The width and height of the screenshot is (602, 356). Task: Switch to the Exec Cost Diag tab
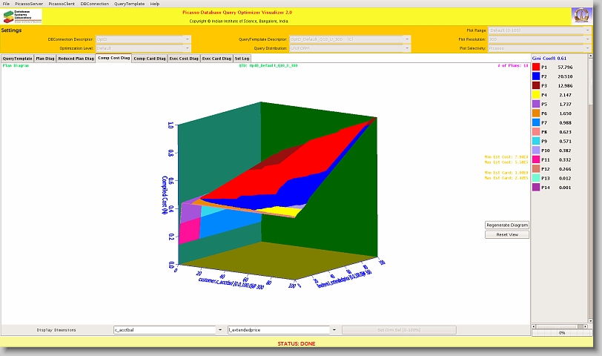(184, 58)
